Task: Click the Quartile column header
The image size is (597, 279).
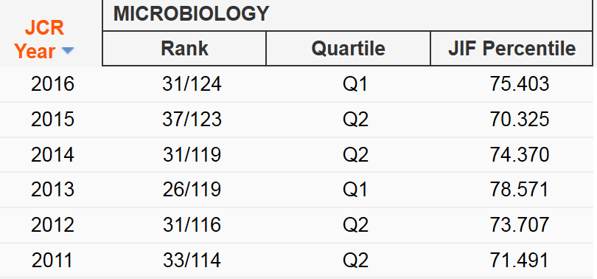Action: coord(348,49)
